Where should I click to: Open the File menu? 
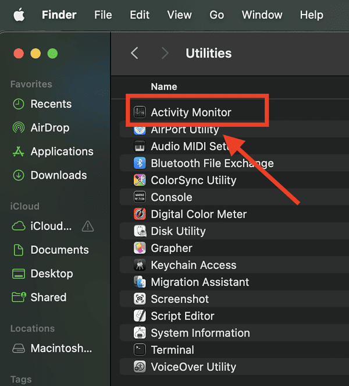(x=103, y=15)
